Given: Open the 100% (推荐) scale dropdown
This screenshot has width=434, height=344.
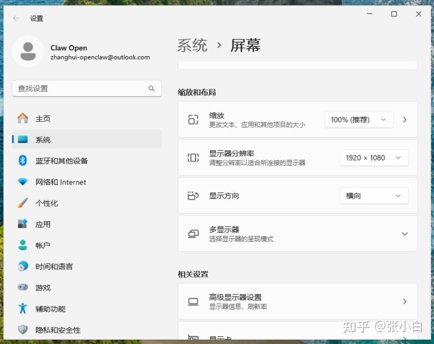Looking at the screenshot, I should click(359, 119).
